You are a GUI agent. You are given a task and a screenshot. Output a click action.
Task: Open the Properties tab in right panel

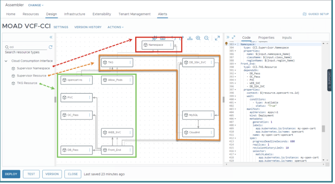coord(266,38)
